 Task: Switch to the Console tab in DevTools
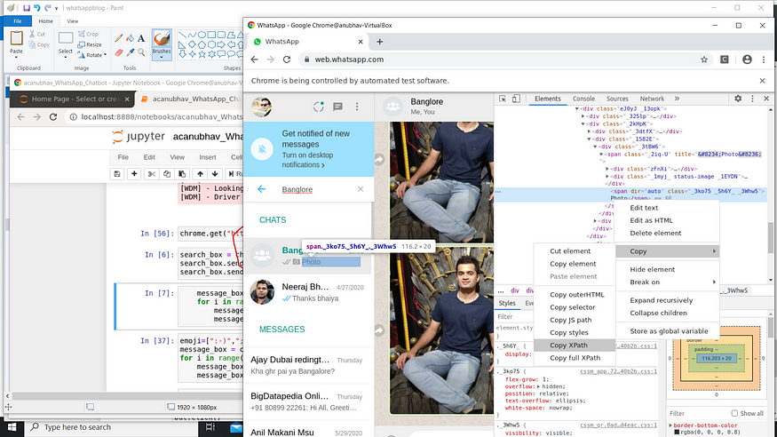[583, 99]
